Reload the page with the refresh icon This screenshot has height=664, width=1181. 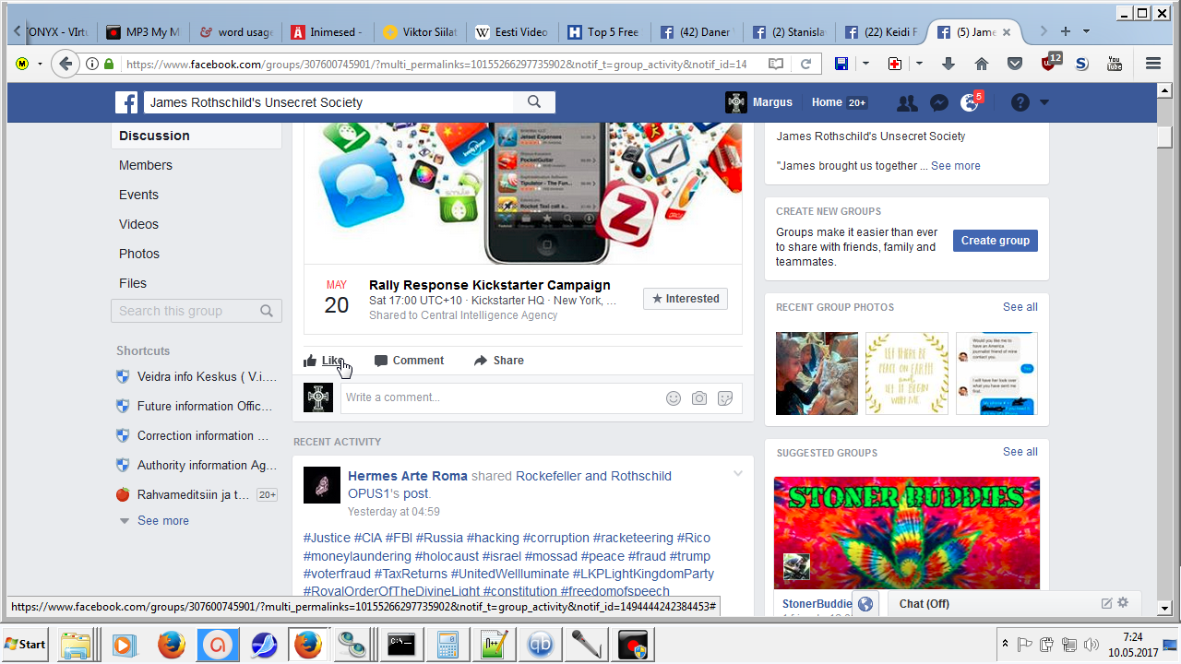[805, 64]
